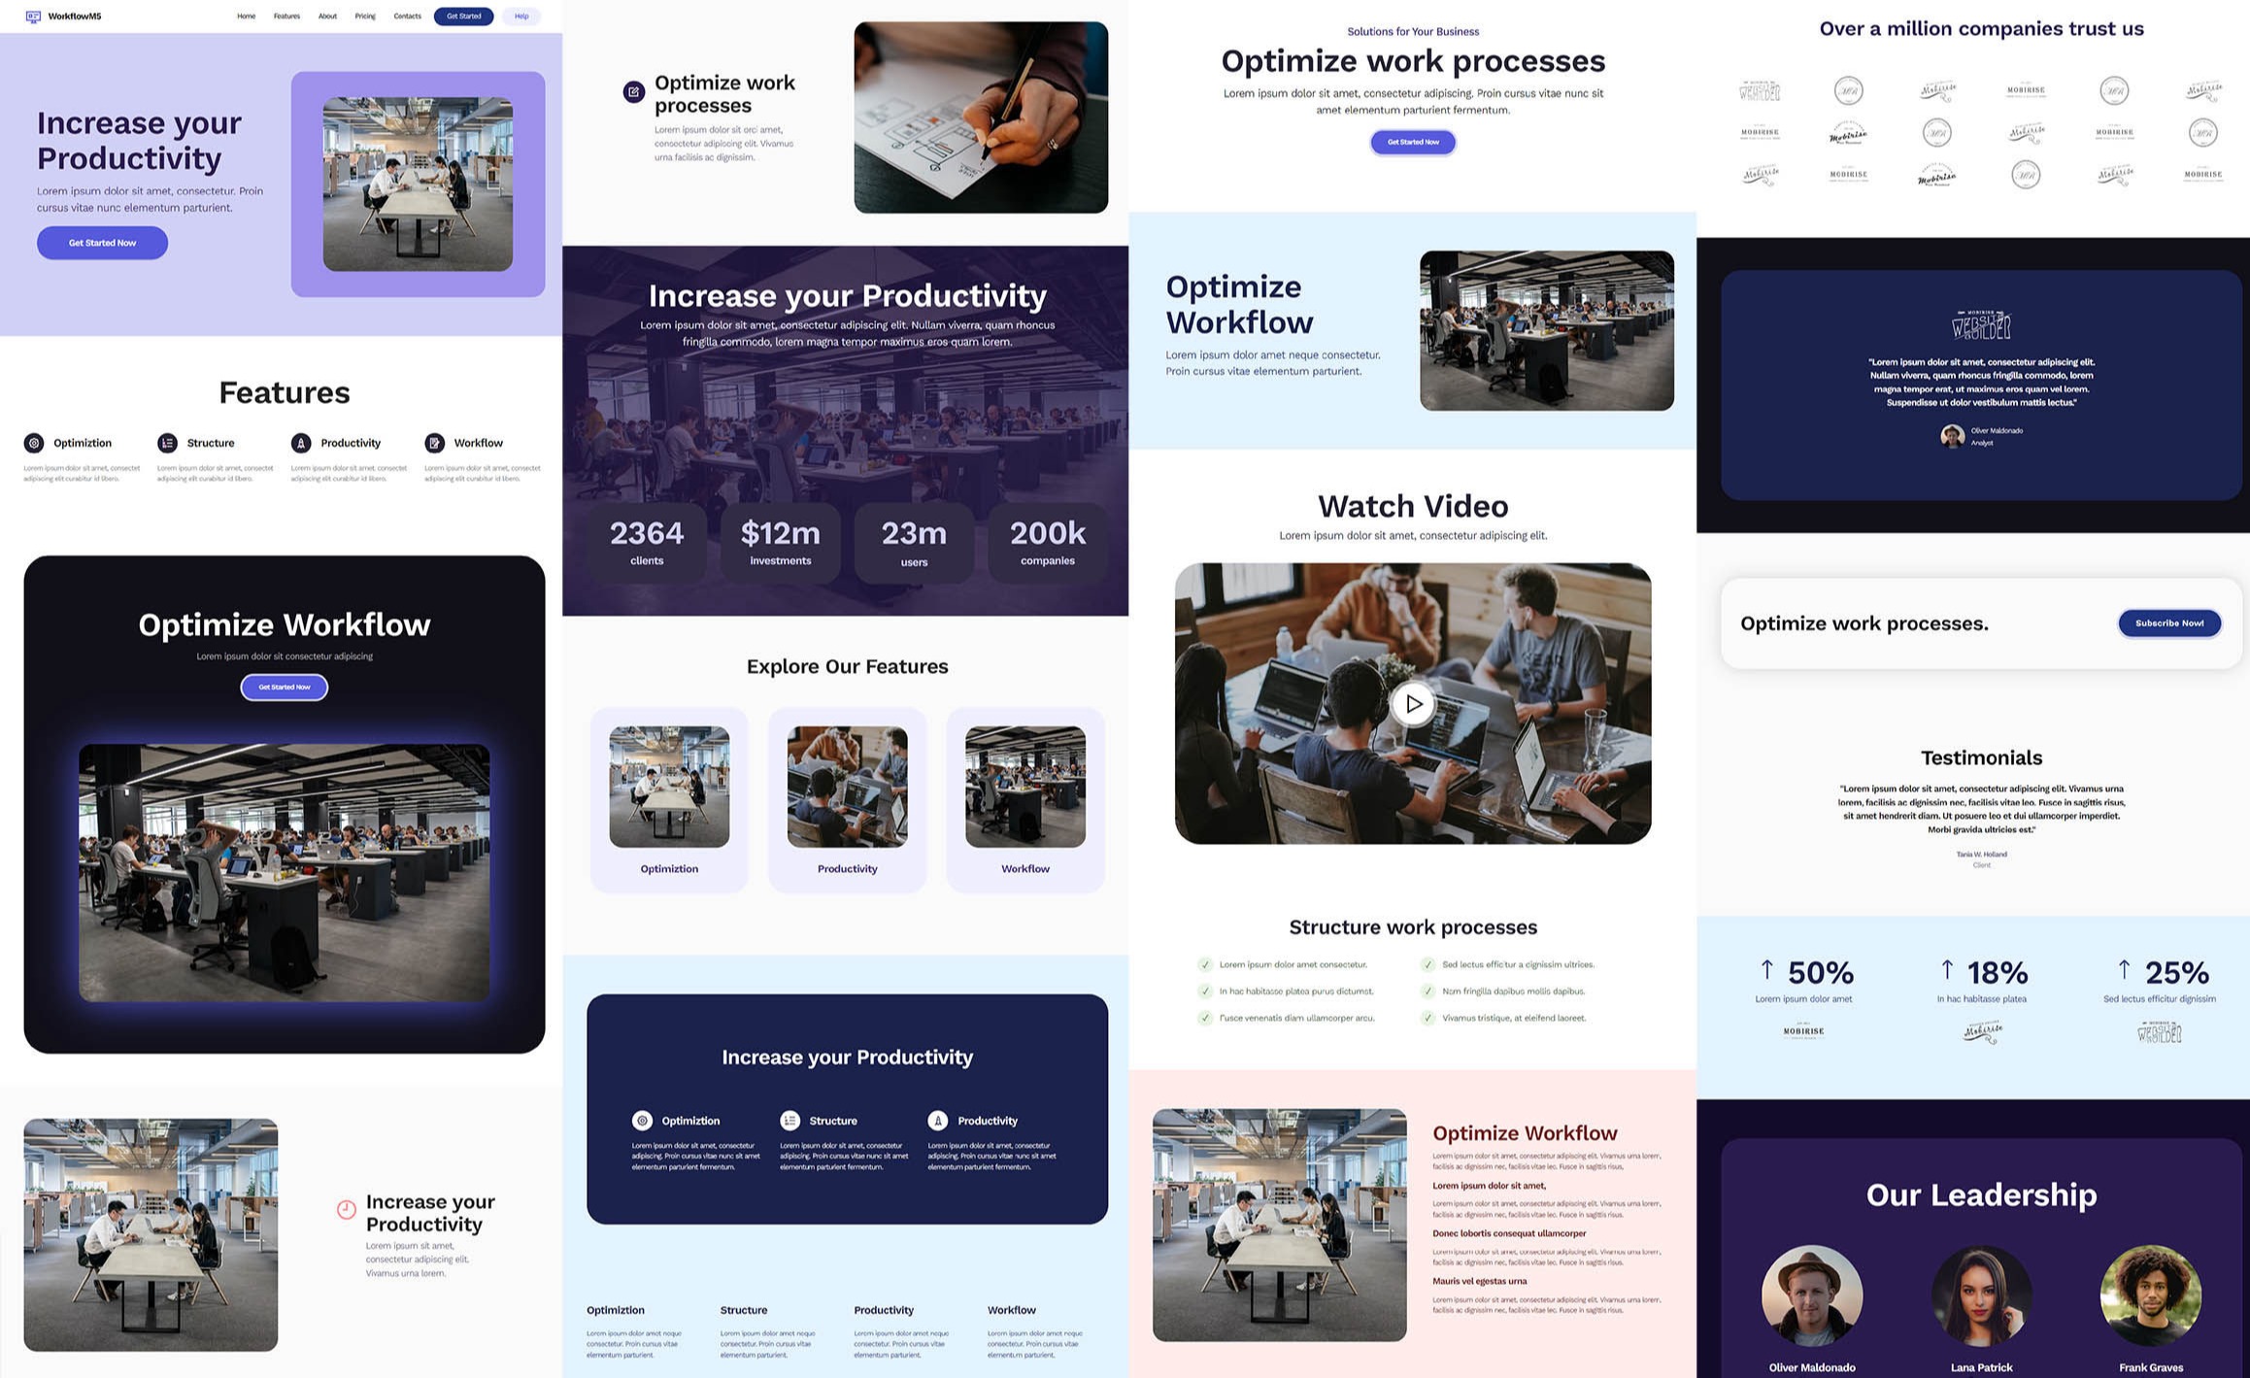Expand the Features navigation menu item
This screenshot has width=2250, height=1378.
(x=286, y=17)
